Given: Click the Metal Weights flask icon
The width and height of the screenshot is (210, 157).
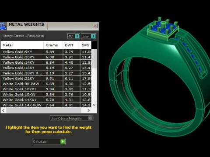Looking at the screenshot, I should pyautogui.click(x=3, y=26).
